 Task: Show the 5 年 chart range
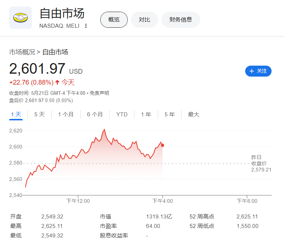[x=169, y=115]
